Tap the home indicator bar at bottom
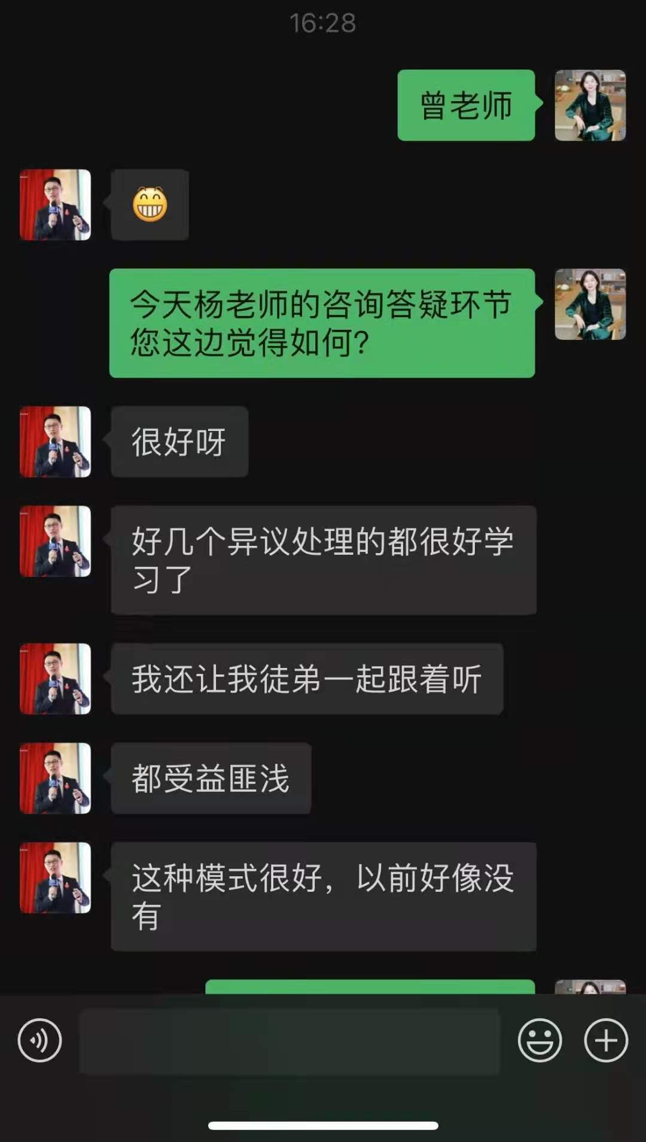Screen dimensions: 646x1142 click(x=323, y=1125)
